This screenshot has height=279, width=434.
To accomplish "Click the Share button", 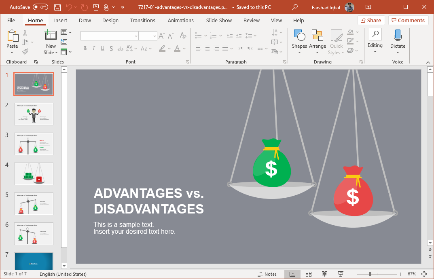I will coord(370,20).
